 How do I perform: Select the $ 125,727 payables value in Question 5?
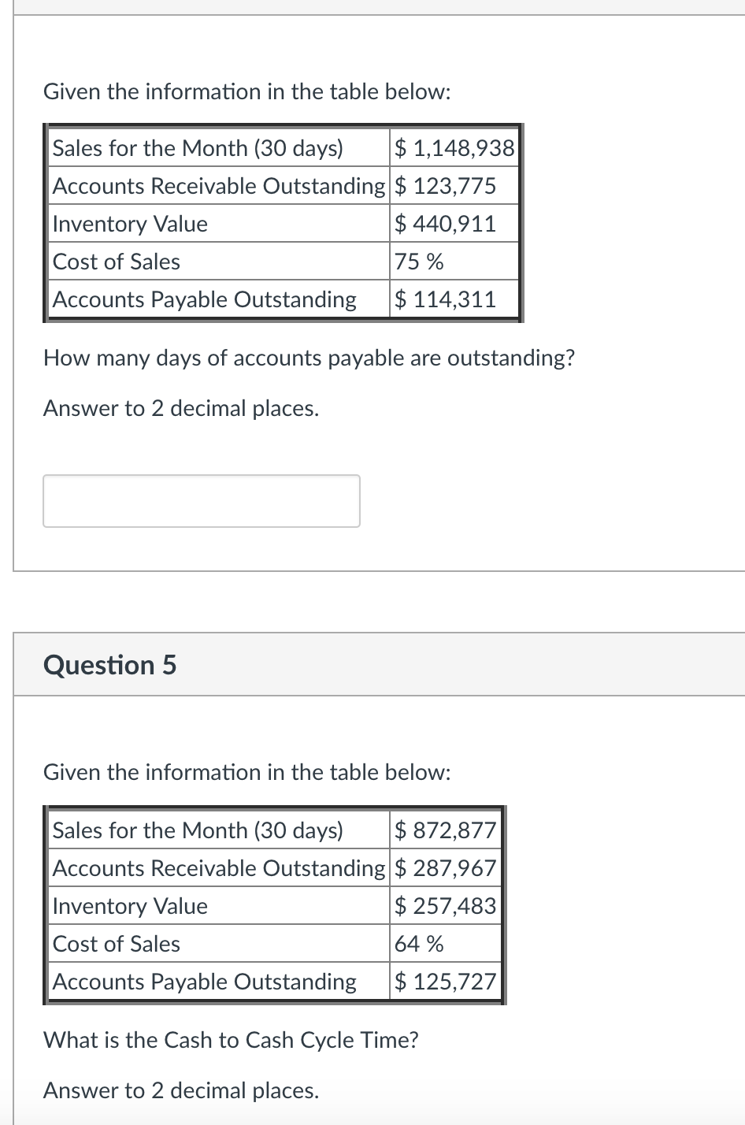point(444,982)
